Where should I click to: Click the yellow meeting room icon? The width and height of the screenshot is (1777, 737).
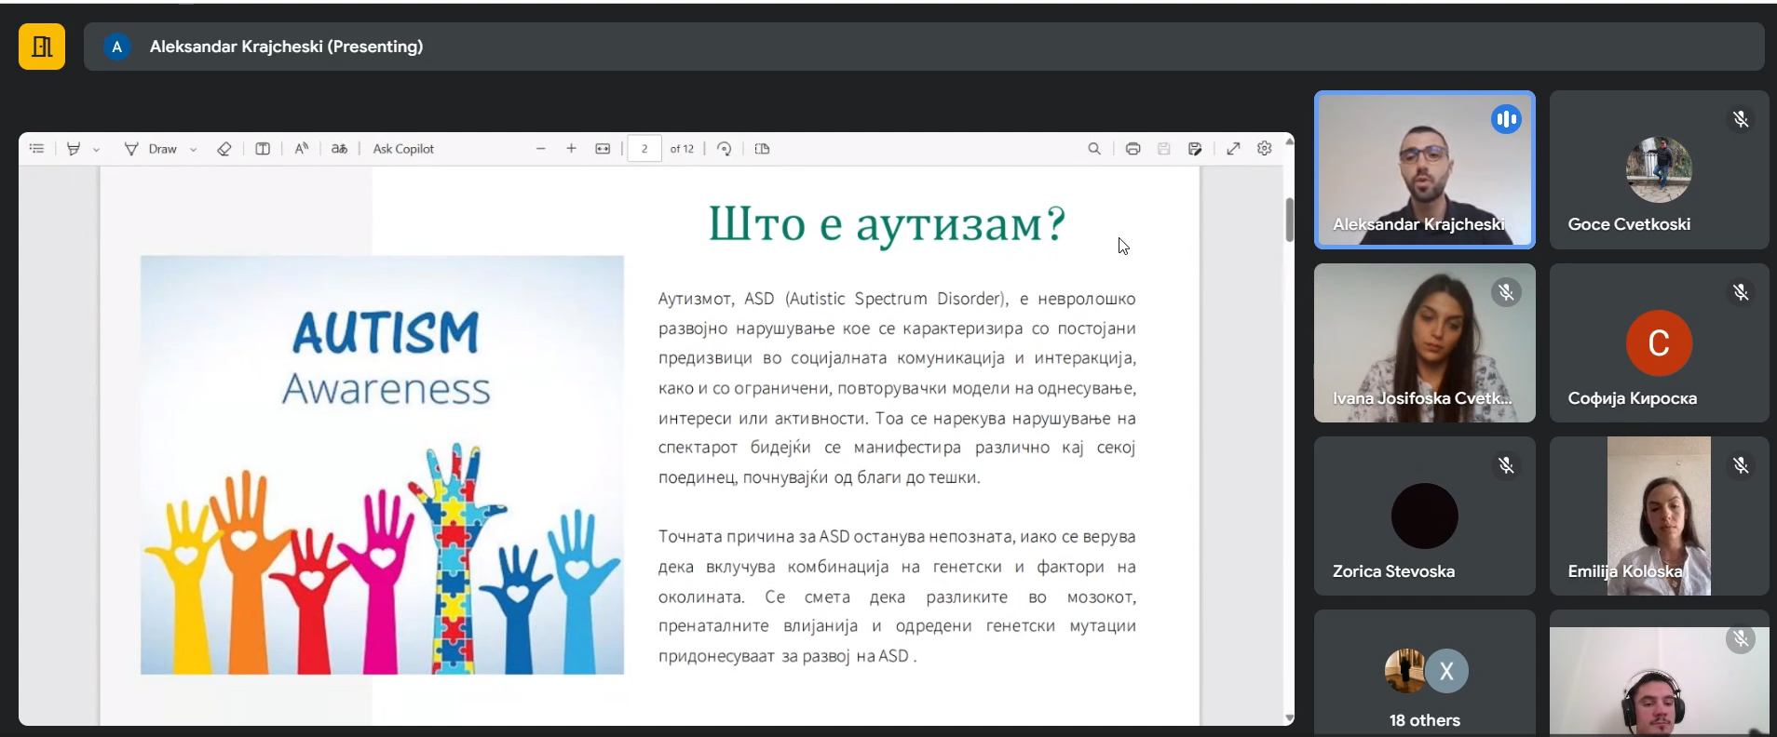coord(42,47)
